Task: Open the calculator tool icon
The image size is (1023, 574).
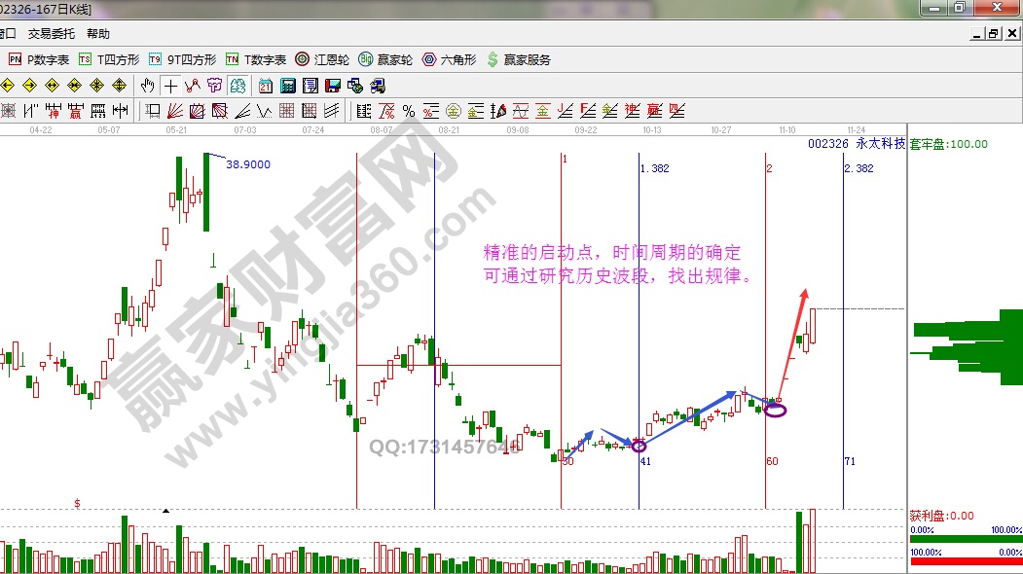Action: 288,86
